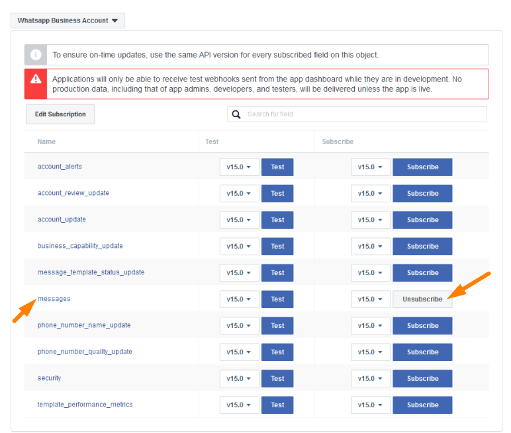The image size is (511, 433).
Task: Subscribe to the security field
Action: [x=422, y=379]
